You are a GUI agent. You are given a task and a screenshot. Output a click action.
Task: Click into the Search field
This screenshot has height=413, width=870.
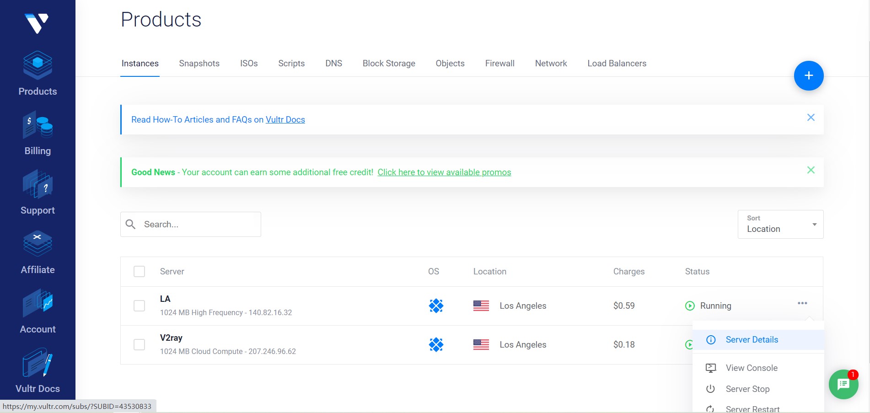click(x=190, y=224)
